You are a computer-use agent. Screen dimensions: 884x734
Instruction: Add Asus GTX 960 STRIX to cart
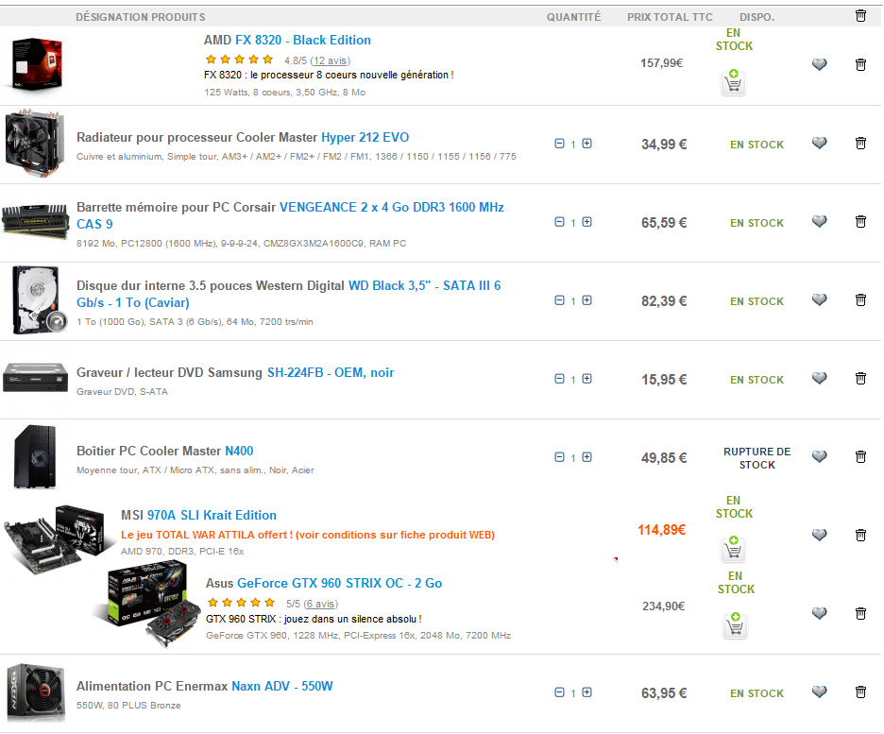pos(734,625)
